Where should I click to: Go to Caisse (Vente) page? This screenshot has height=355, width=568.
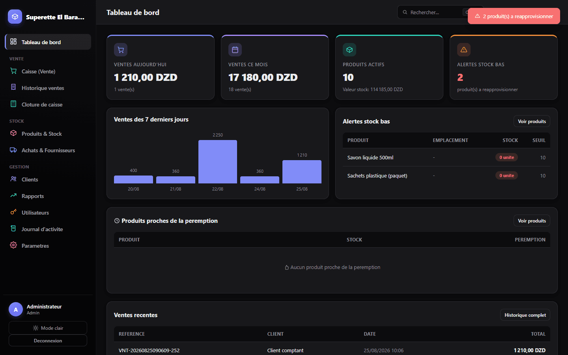pyautogui.click(x=48, y=71)
